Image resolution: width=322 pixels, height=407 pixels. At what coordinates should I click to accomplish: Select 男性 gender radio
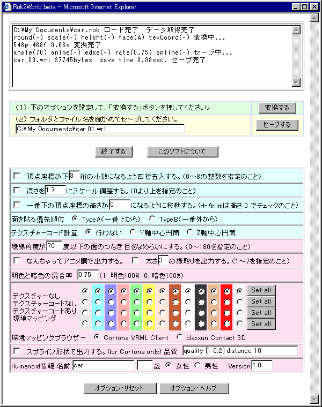[x=197, y=365]
